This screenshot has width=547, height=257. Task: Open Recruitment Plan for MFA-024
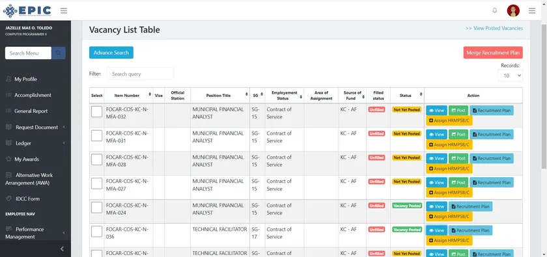click(471, 206)
